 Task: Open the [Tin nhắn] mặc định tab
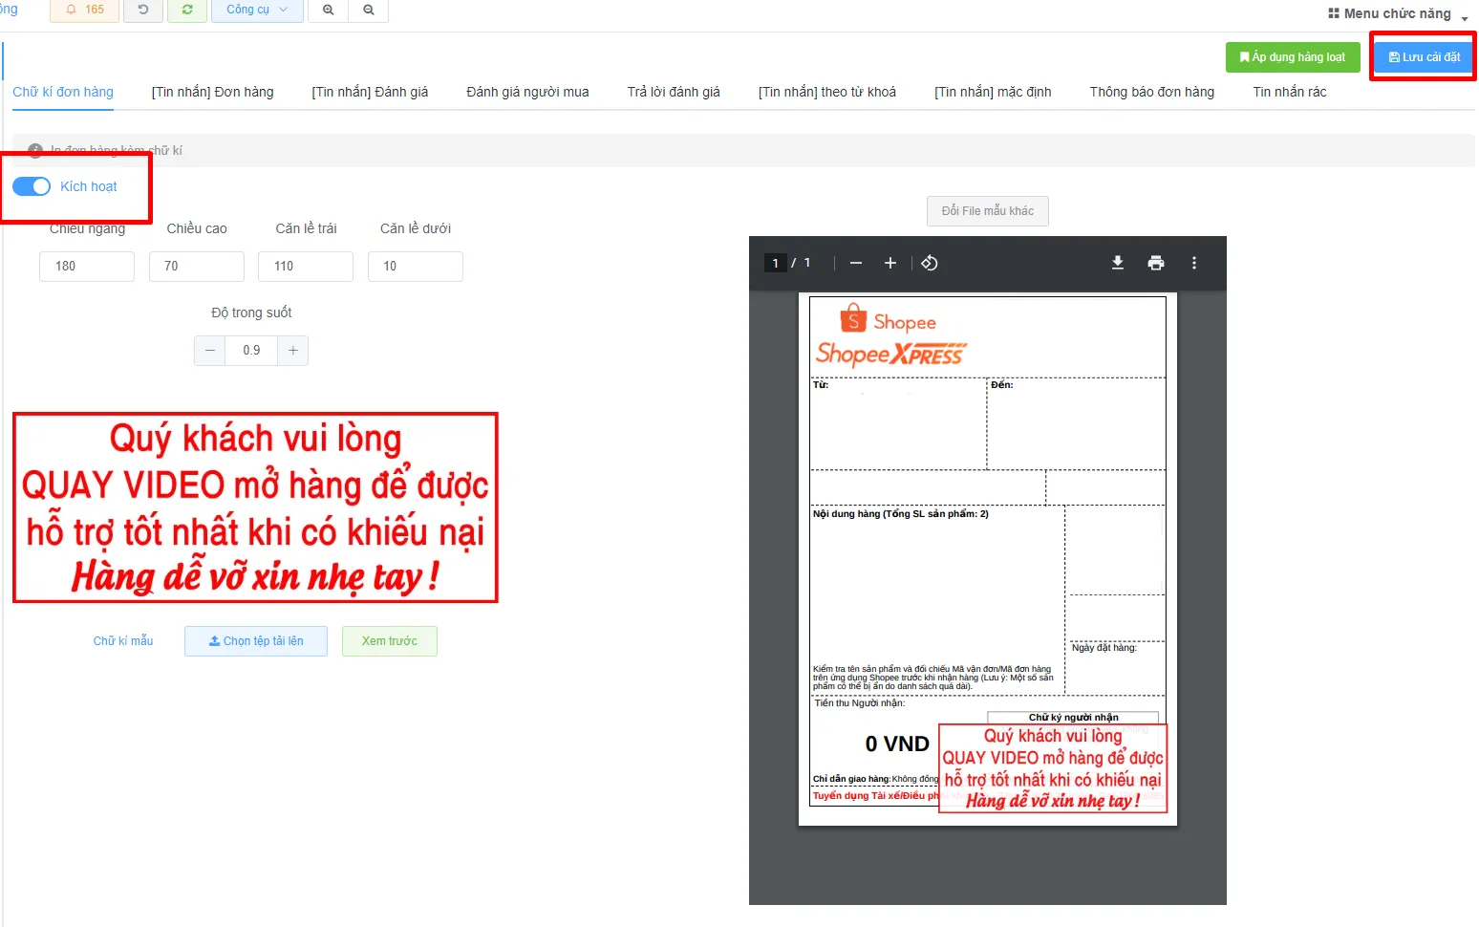click(993, 92)
